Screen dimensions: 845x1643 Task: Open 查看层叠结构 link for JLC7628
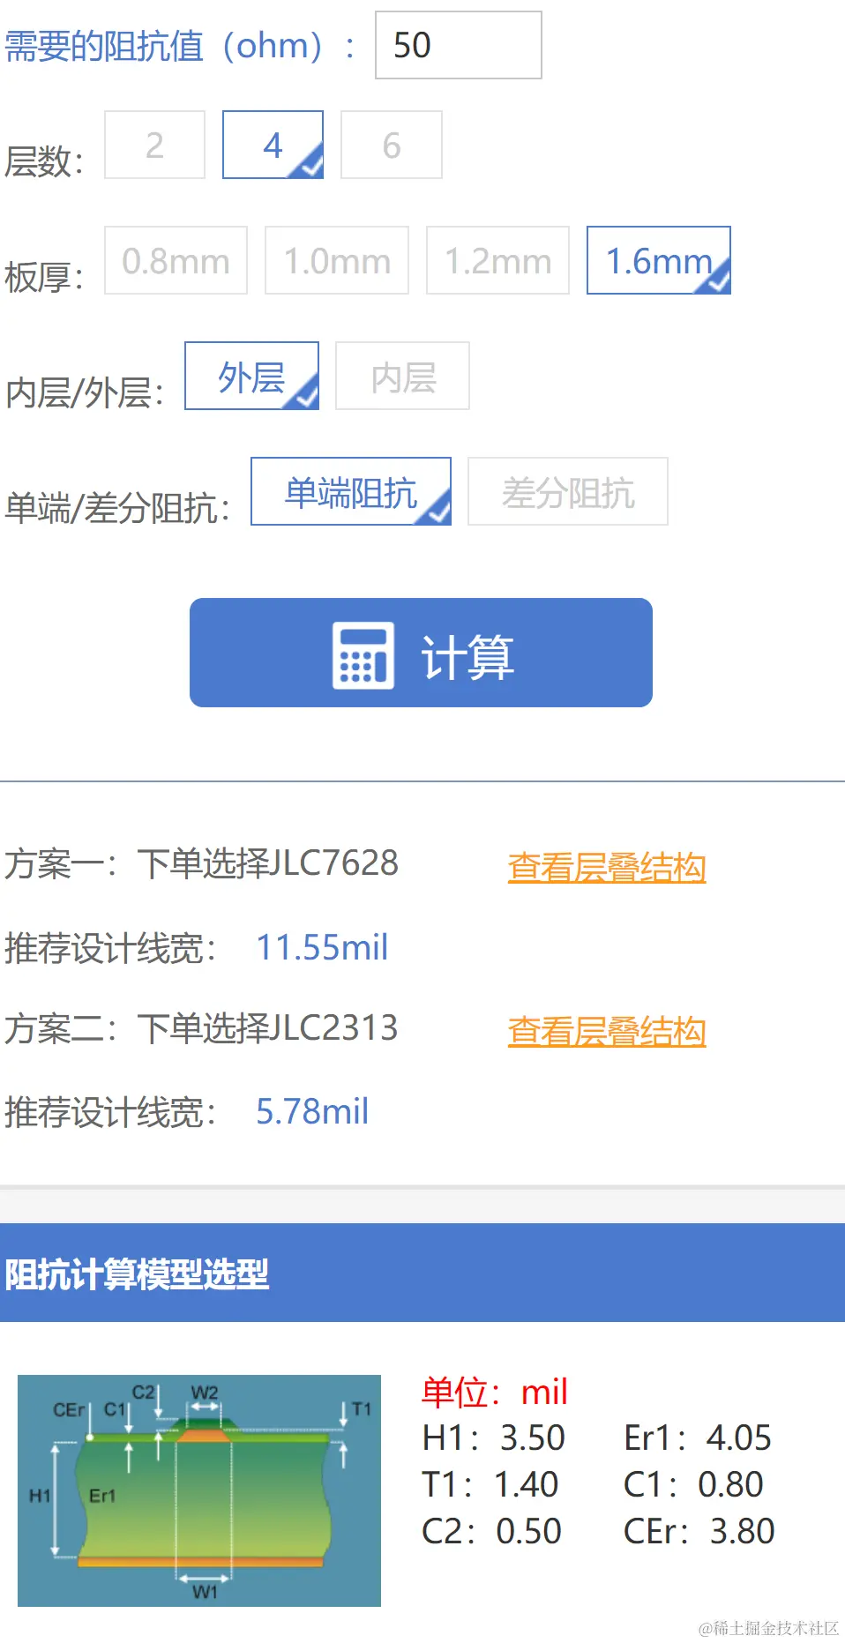pyautogui.click(x=607, y=867)
